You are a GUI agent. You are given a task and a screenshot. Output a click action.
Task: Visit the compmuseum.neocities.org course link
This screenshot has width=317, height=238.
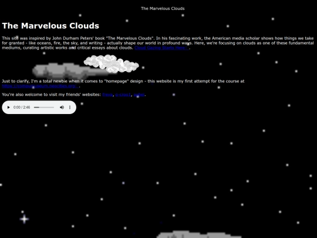click(x=41, y=86)
